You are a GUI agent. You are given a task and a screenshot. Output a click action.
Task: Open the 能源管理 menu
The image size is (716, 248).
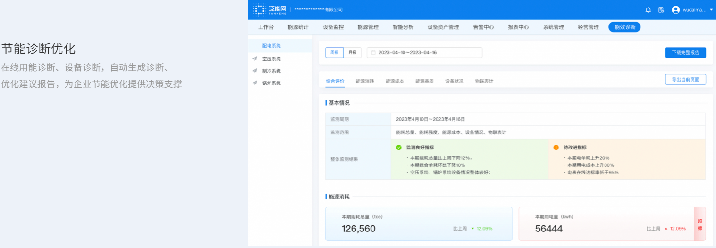click(368, 27)
